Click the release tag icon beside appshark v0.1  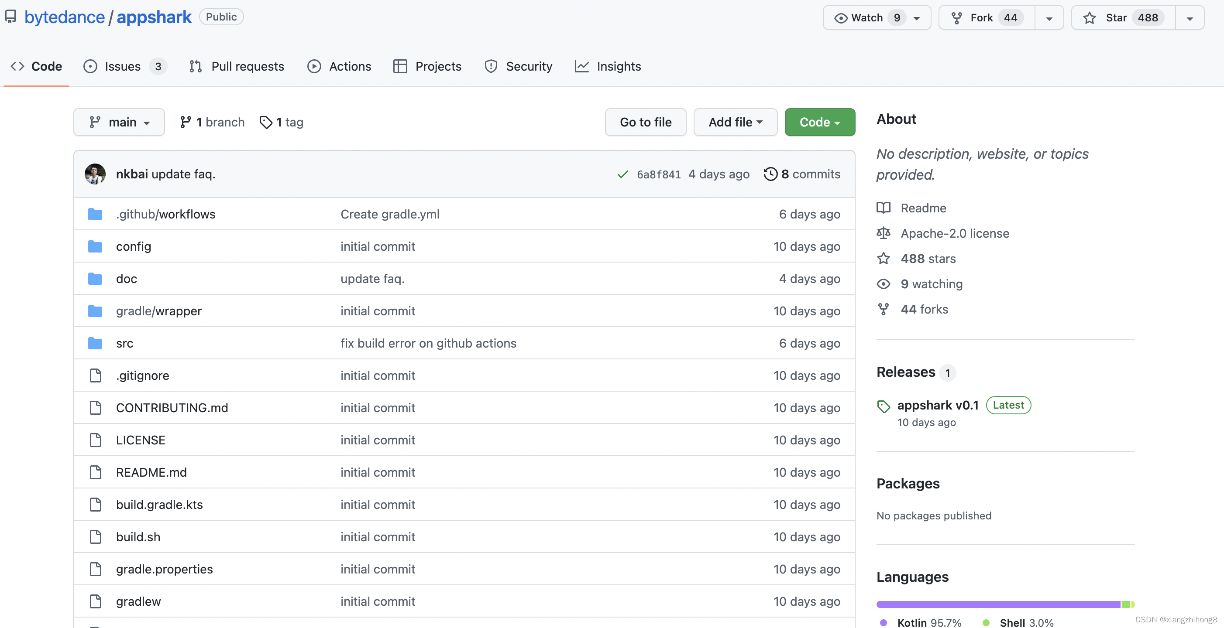(x=884, y=406)
